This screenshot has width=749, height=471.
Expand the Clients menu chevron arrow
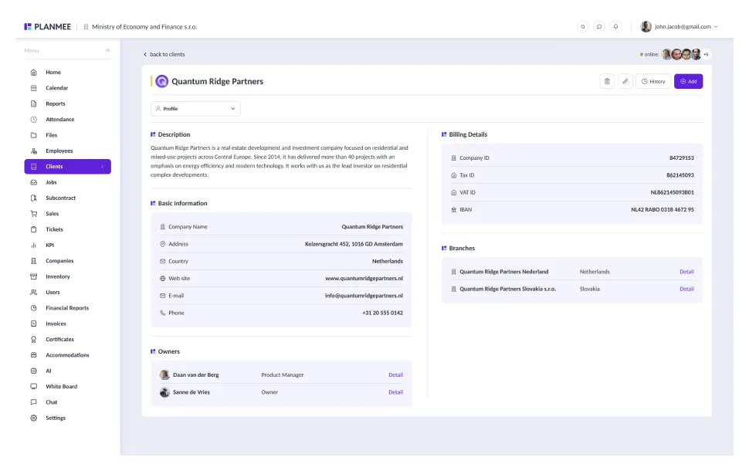pyautogui.click(x=102, y=167)
